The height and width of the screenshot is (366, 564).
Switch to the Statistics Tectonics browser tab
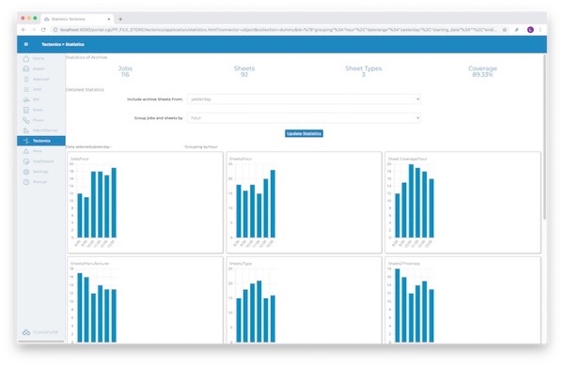click(x=77, y=19)
